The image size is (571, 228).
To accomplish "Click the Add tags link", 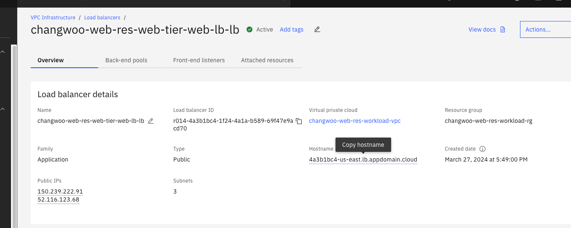I will click(x=292, y=29).
